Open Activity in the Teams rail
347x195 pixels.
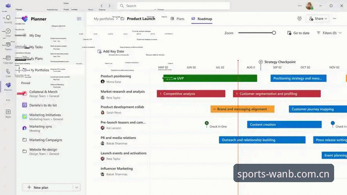tap(8, 19)
